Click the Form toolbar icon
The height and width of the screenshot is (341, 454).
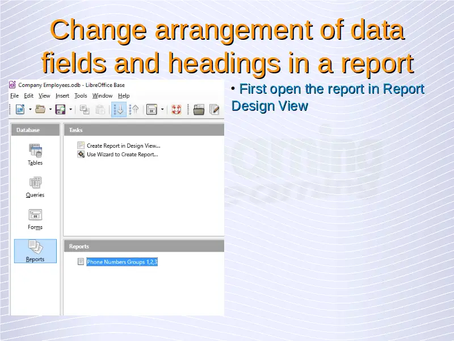(x=152, y=109)
